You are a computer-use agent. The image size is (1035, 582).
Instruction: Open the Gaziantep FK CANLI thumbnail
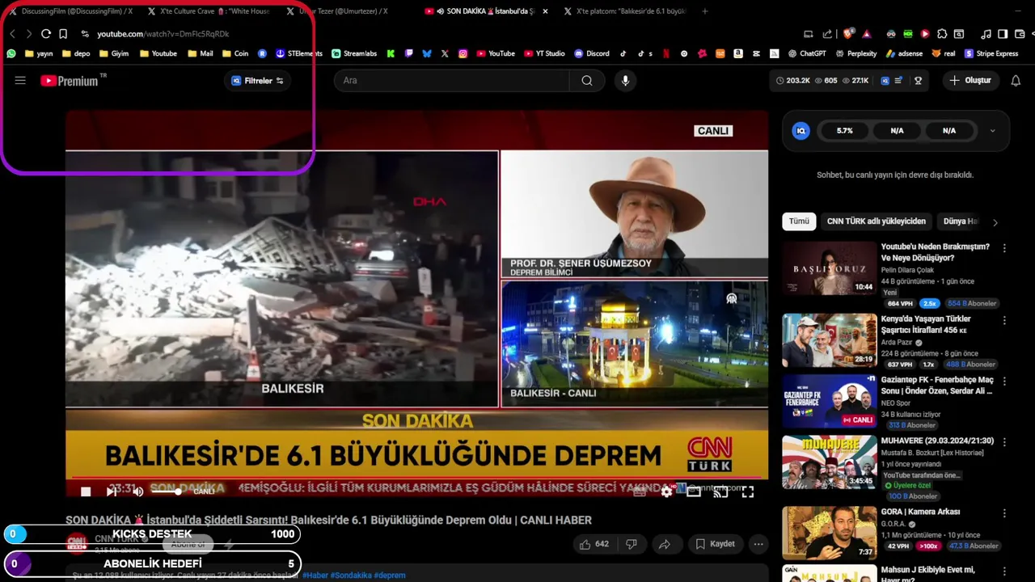coord(829,401)
